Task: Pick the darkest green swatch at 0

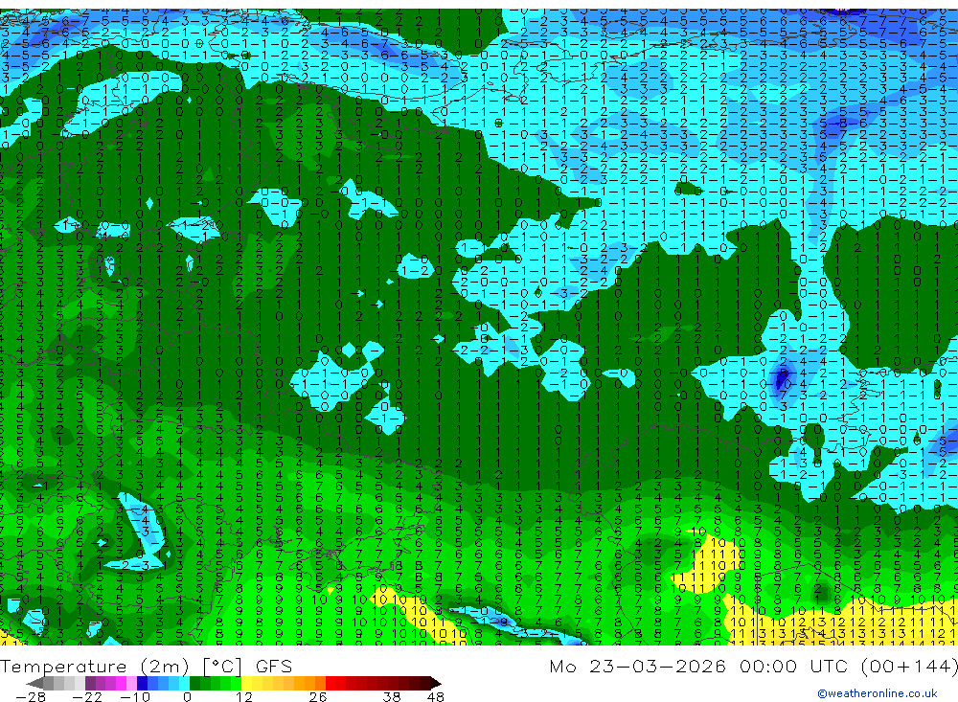Action: point(194,684)
